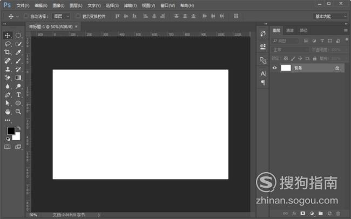Enable the 自动选择 checkbox
Screen dimensions: 351x219
tap(26, 16)
